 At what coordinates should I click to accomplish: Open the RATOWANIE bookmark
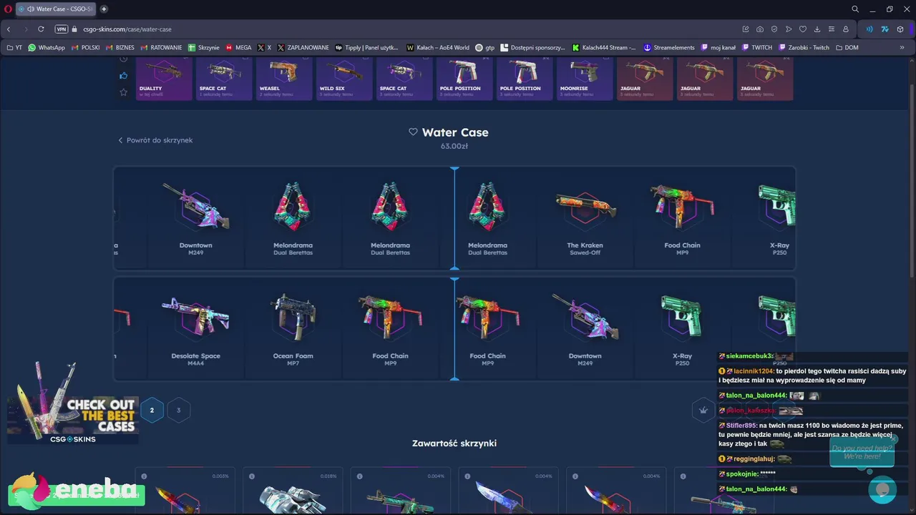point(162,47)
